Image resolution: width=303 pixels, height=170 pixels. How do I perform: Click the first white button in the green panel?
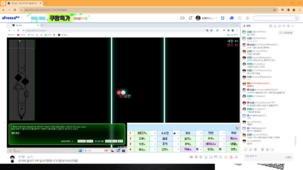tap(81, 141)
